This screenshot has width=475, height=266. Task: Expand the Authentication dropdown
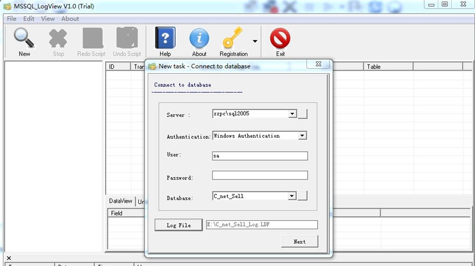[302, 136]
